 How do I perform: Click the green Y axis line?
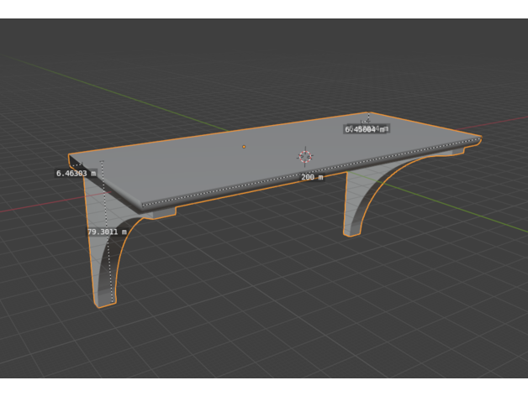point(126,94)
